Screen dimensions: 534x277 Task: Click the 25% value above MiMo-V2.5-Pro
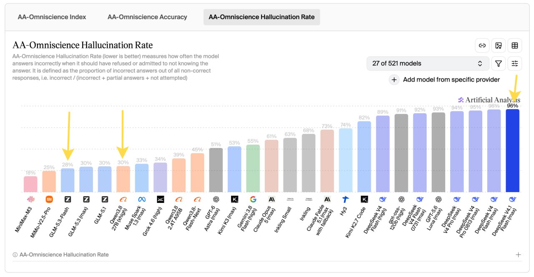[49, 167]
